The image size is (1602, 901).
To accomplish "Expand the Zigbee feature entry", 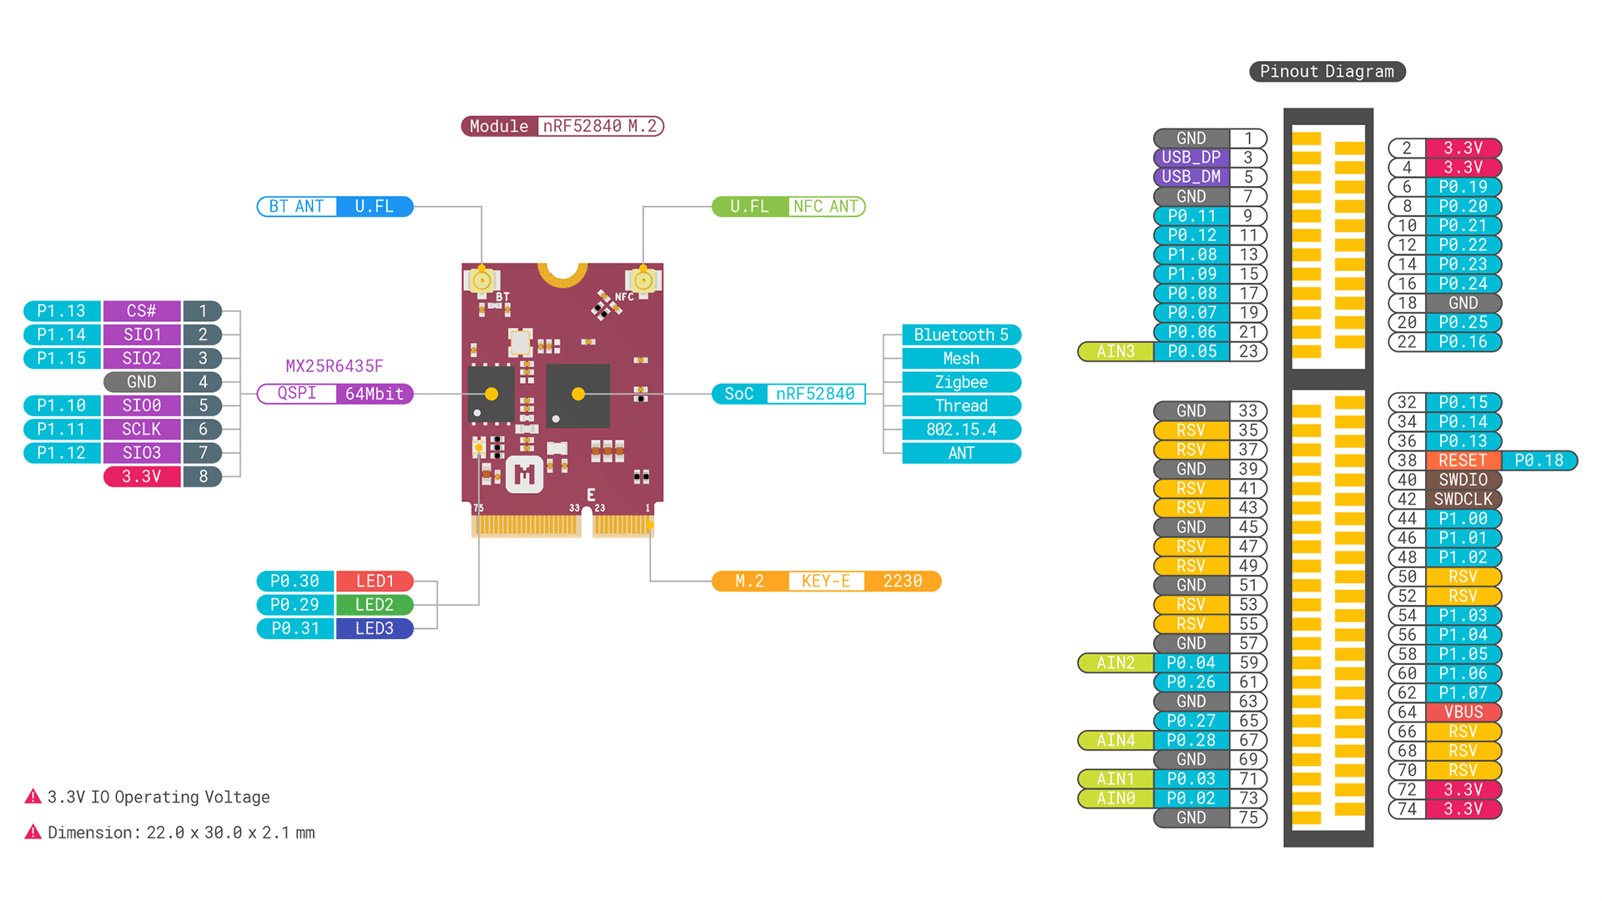I will tap(960, 382).
